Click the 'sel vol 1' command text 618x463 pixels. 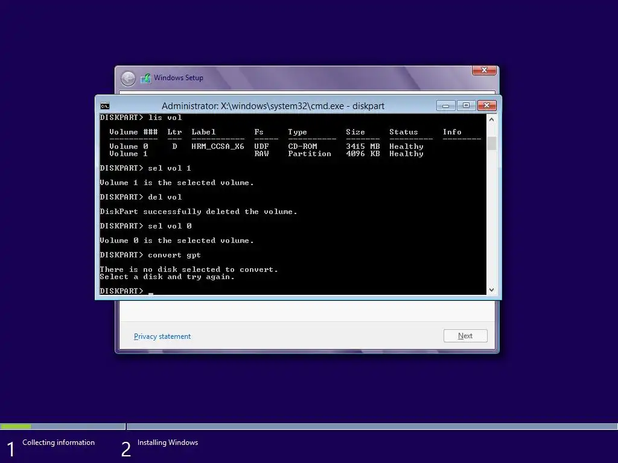click(170, 169)
